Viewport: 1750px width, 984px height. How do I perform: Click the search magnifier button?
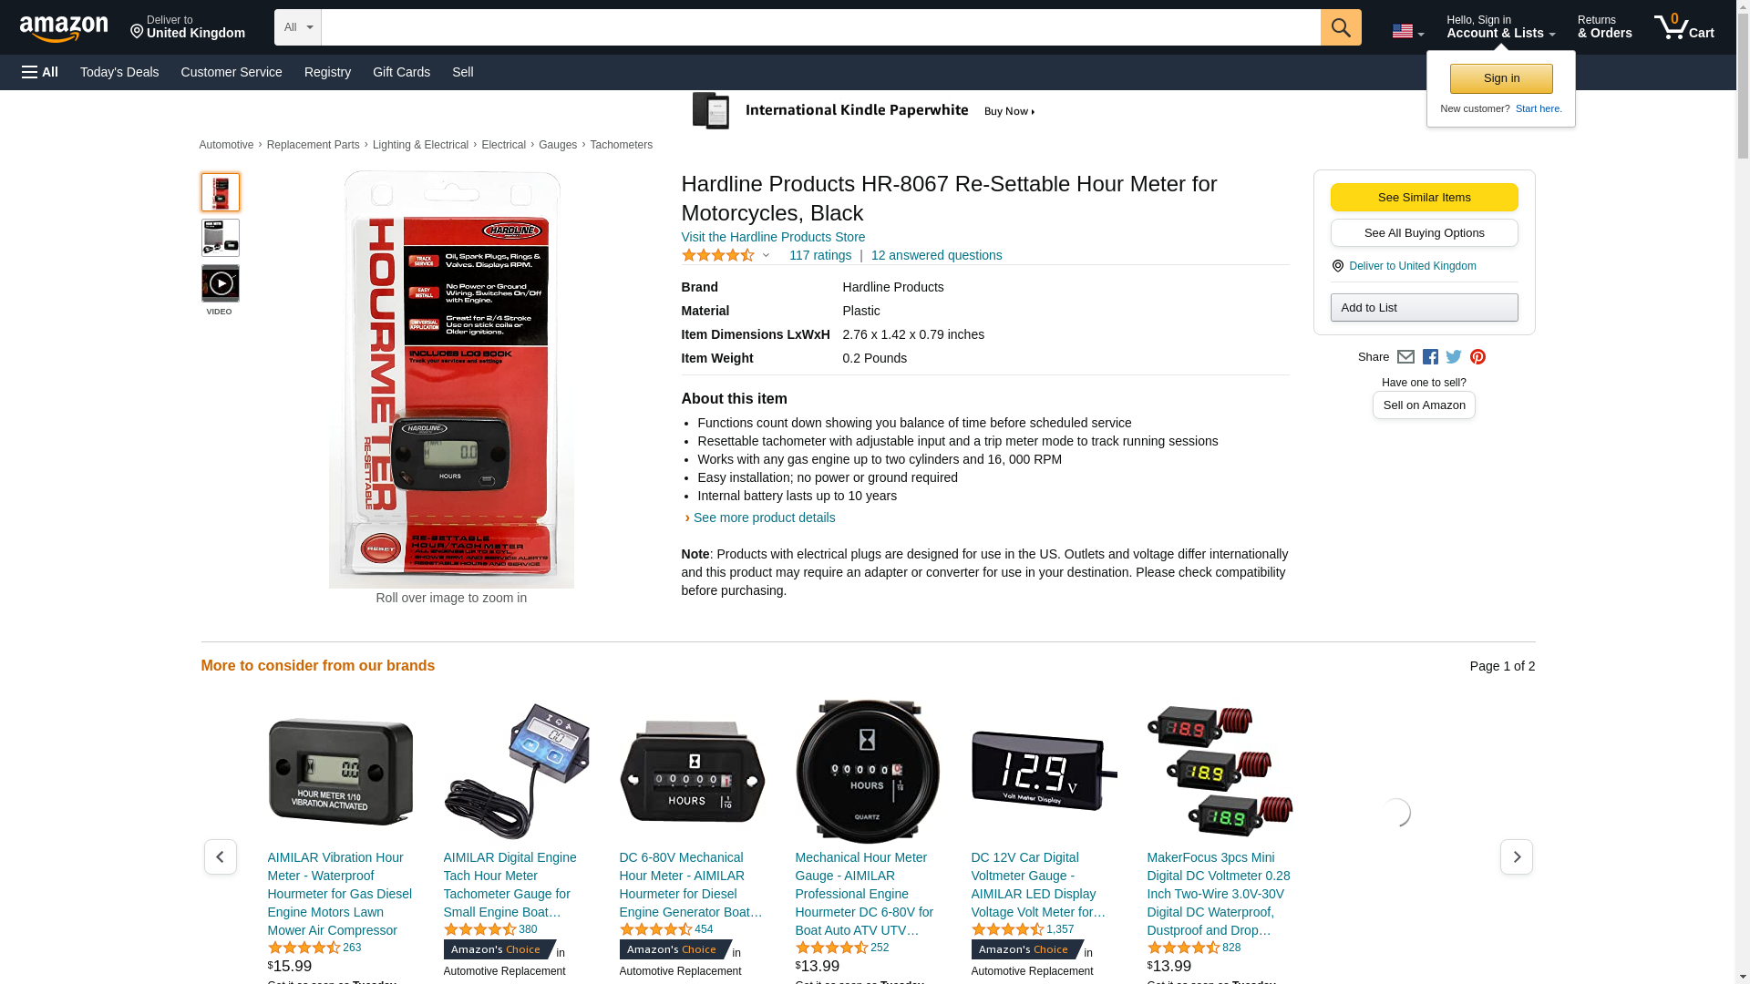1341,27
